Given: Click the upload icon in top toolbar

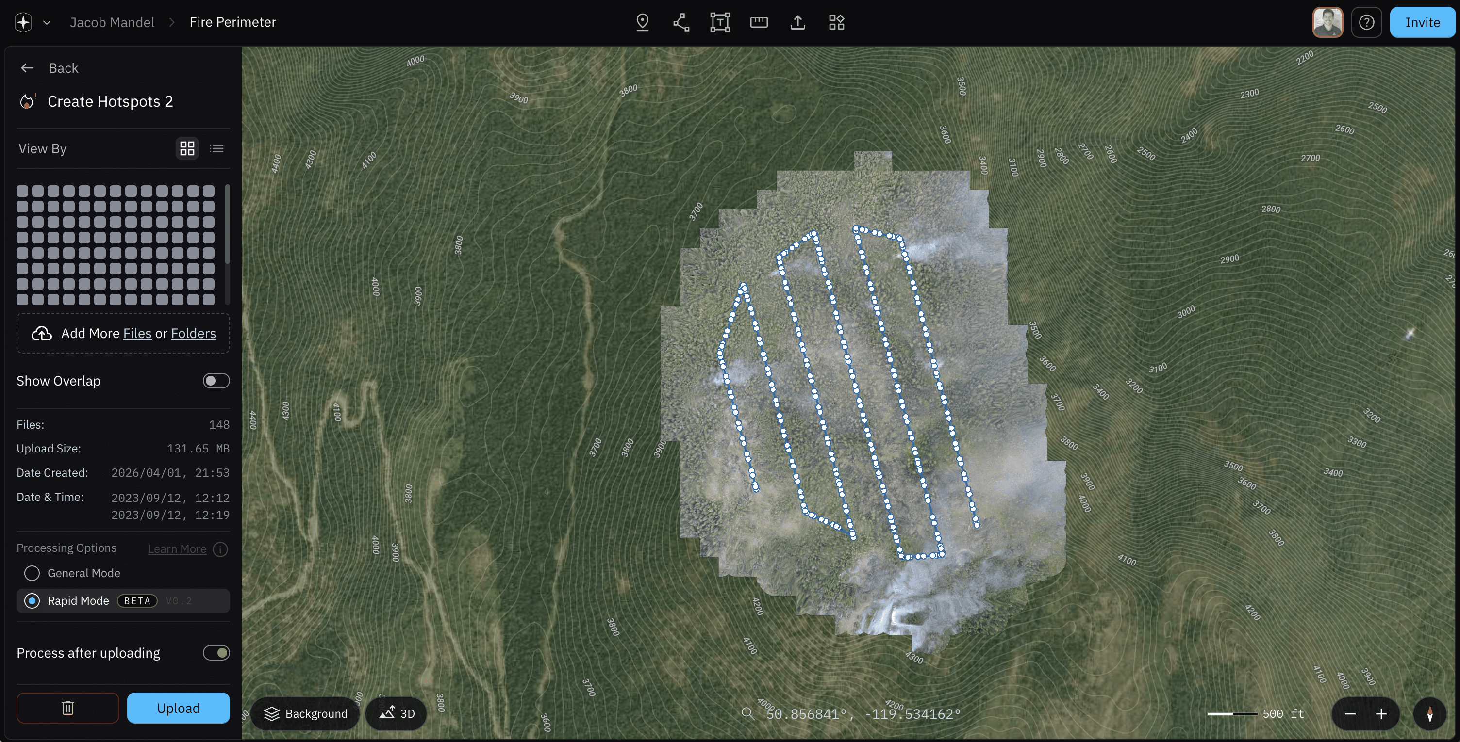Looking at the screenshot, I should [x=797, y=22].
